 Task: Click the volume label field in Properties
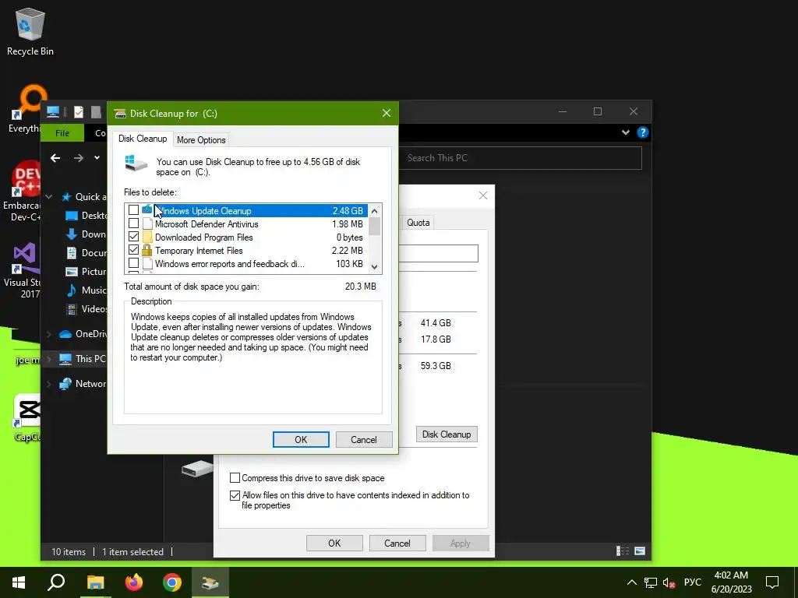(x=438, y=253)
